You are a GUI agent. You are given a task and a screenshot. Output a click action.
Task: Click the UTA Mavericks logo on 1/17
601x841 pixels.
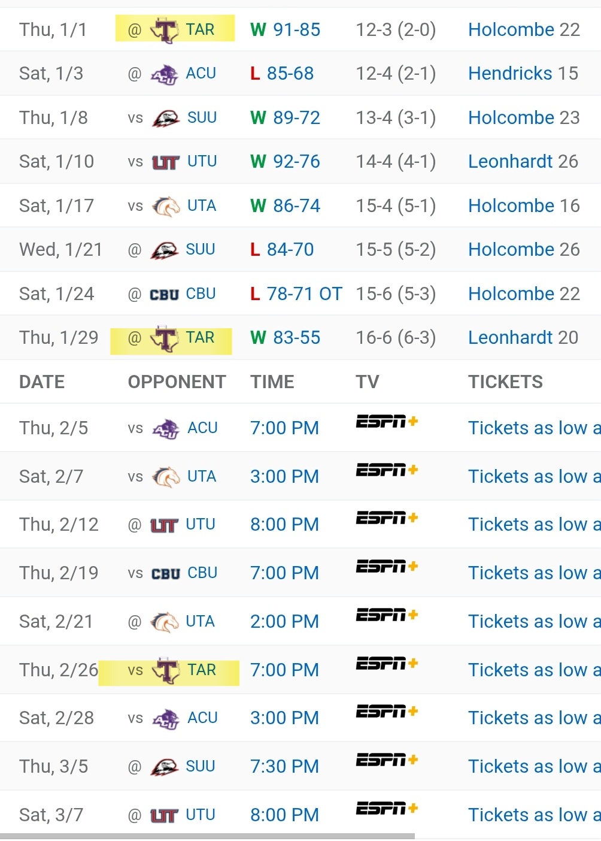pos(166,206)
